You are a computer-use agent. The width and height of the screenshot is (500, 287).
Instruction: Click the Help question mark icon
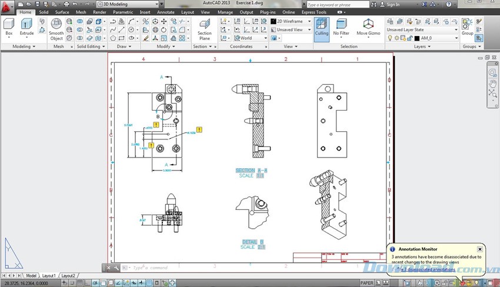tap(449, 4)
